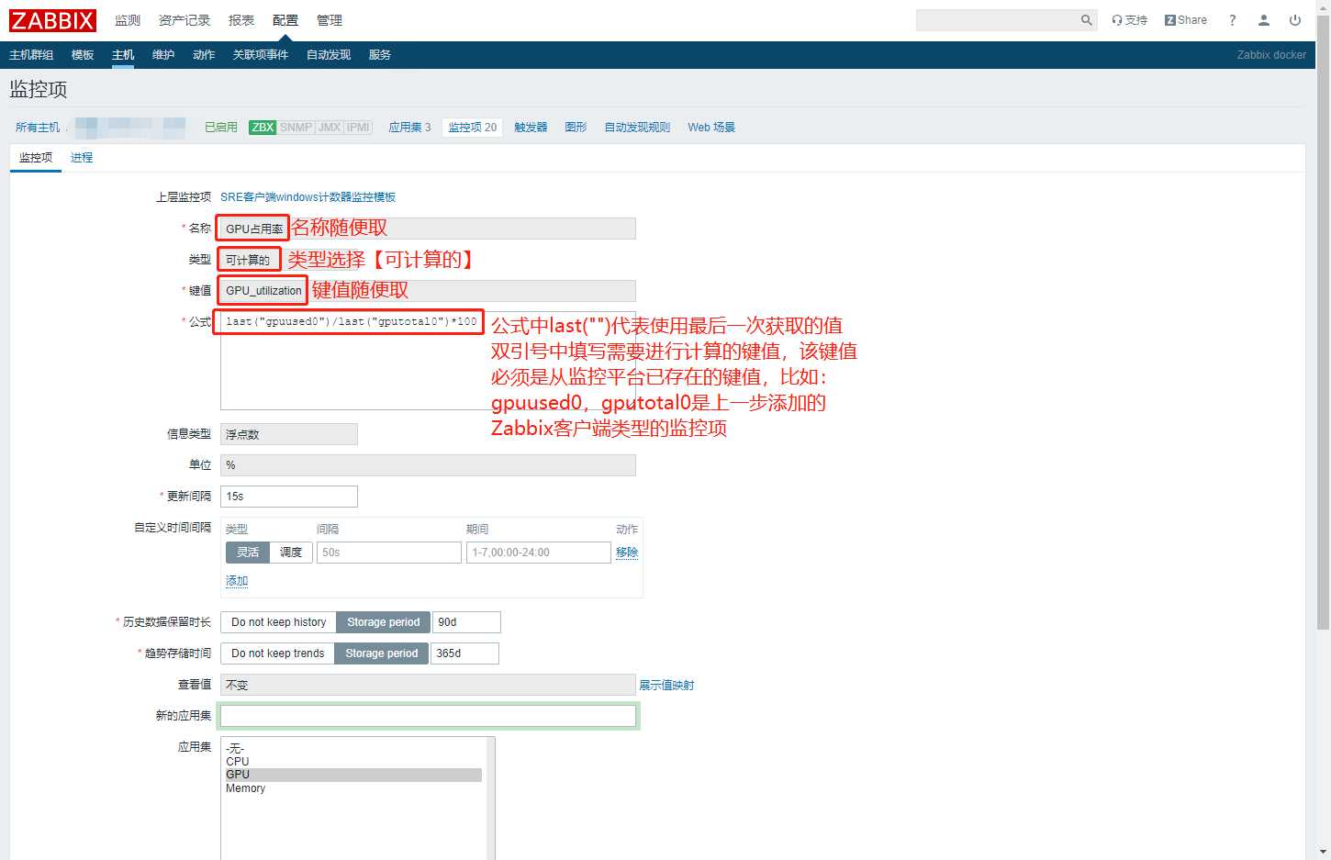Go to 主机群组 submenu
The height and width of the screenshot is (860, 1331).
(x=31, y=55)
